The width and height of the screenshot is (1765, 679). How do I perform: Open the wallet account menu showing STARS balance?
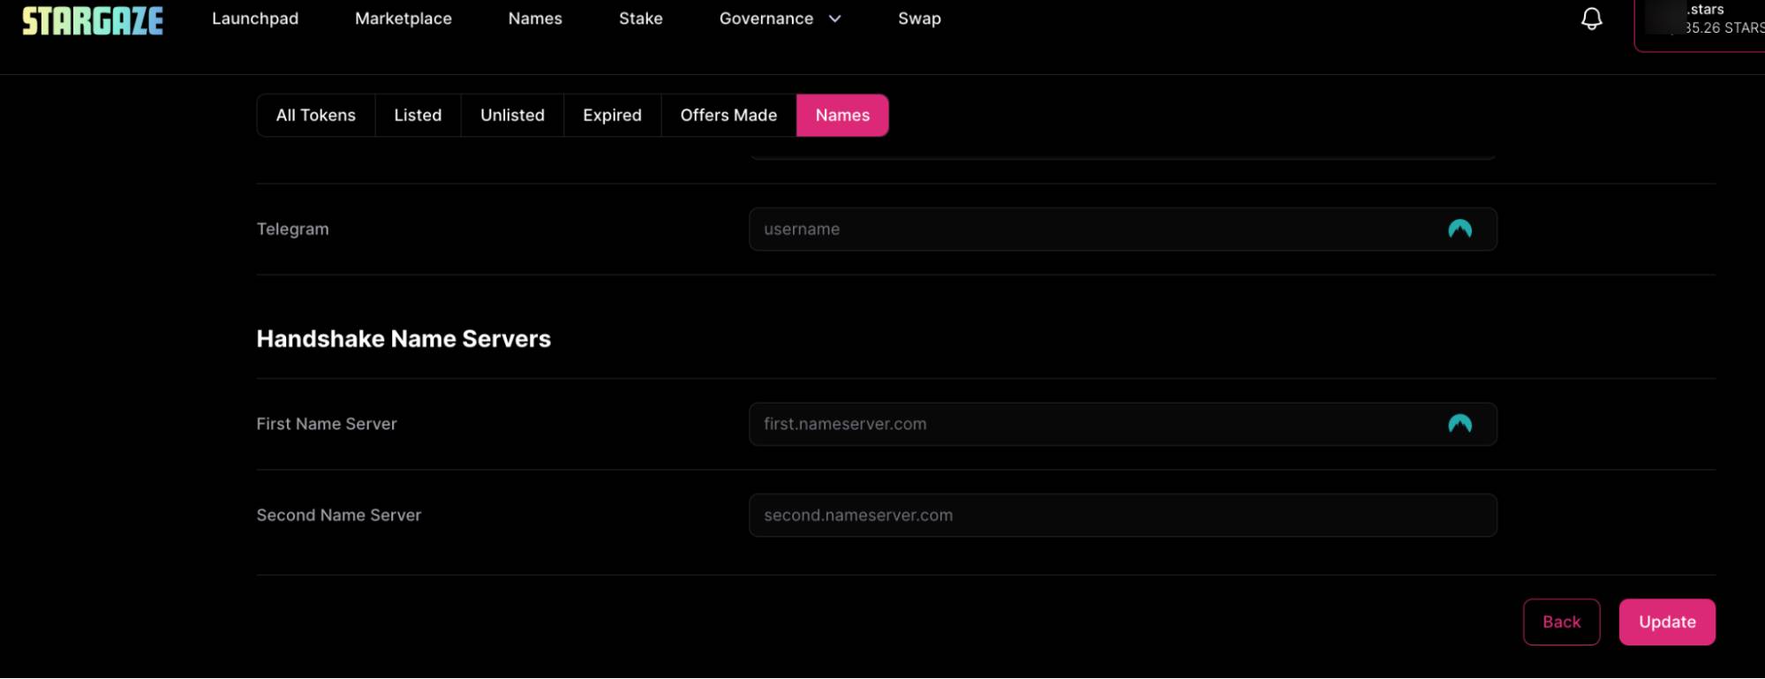[1702, 21]
